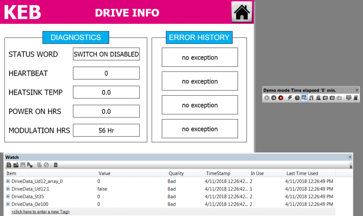Select DriveData_St35 tag name text
The width and height of the screenshot is (363, 216).
28,196
